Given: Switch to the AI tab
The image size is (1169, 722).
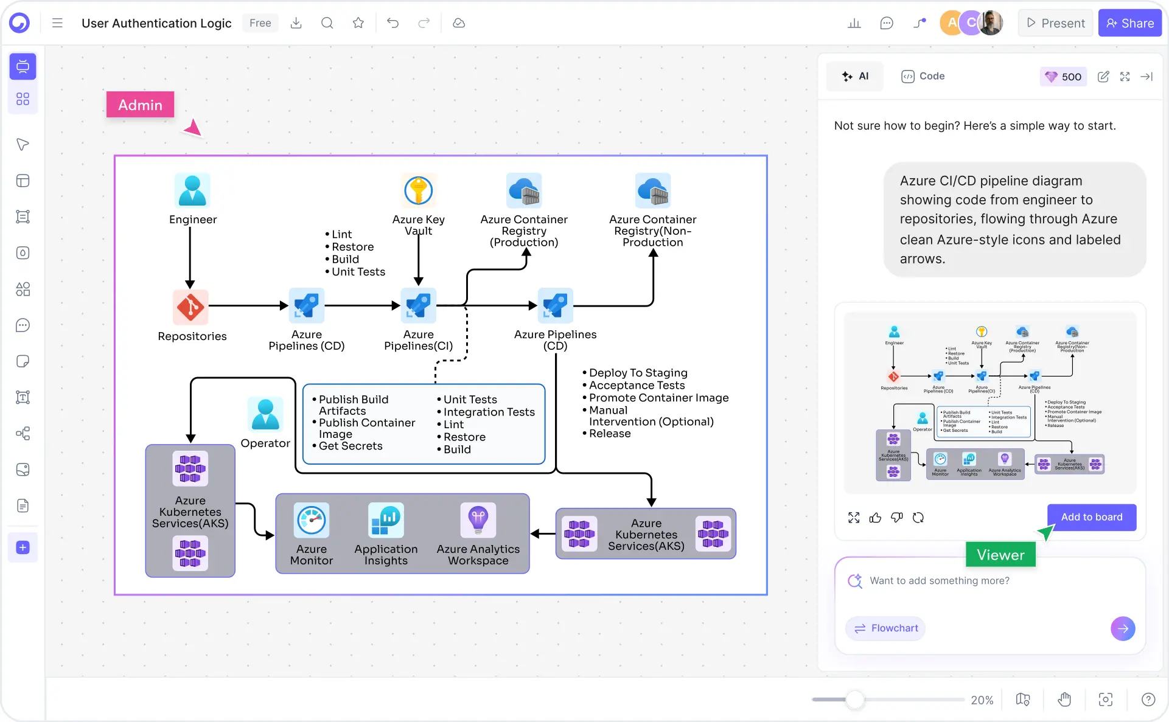Looking at the screenshot, I should (855, 76).
